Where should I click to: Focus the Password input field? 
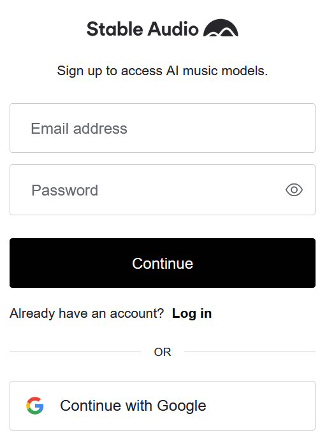(163, 190)
